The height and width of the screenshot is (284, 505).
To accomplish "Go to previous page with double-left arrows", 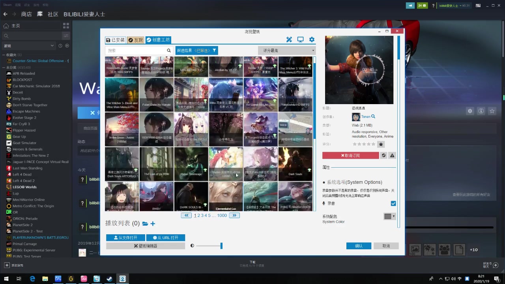I will point(186,215).
